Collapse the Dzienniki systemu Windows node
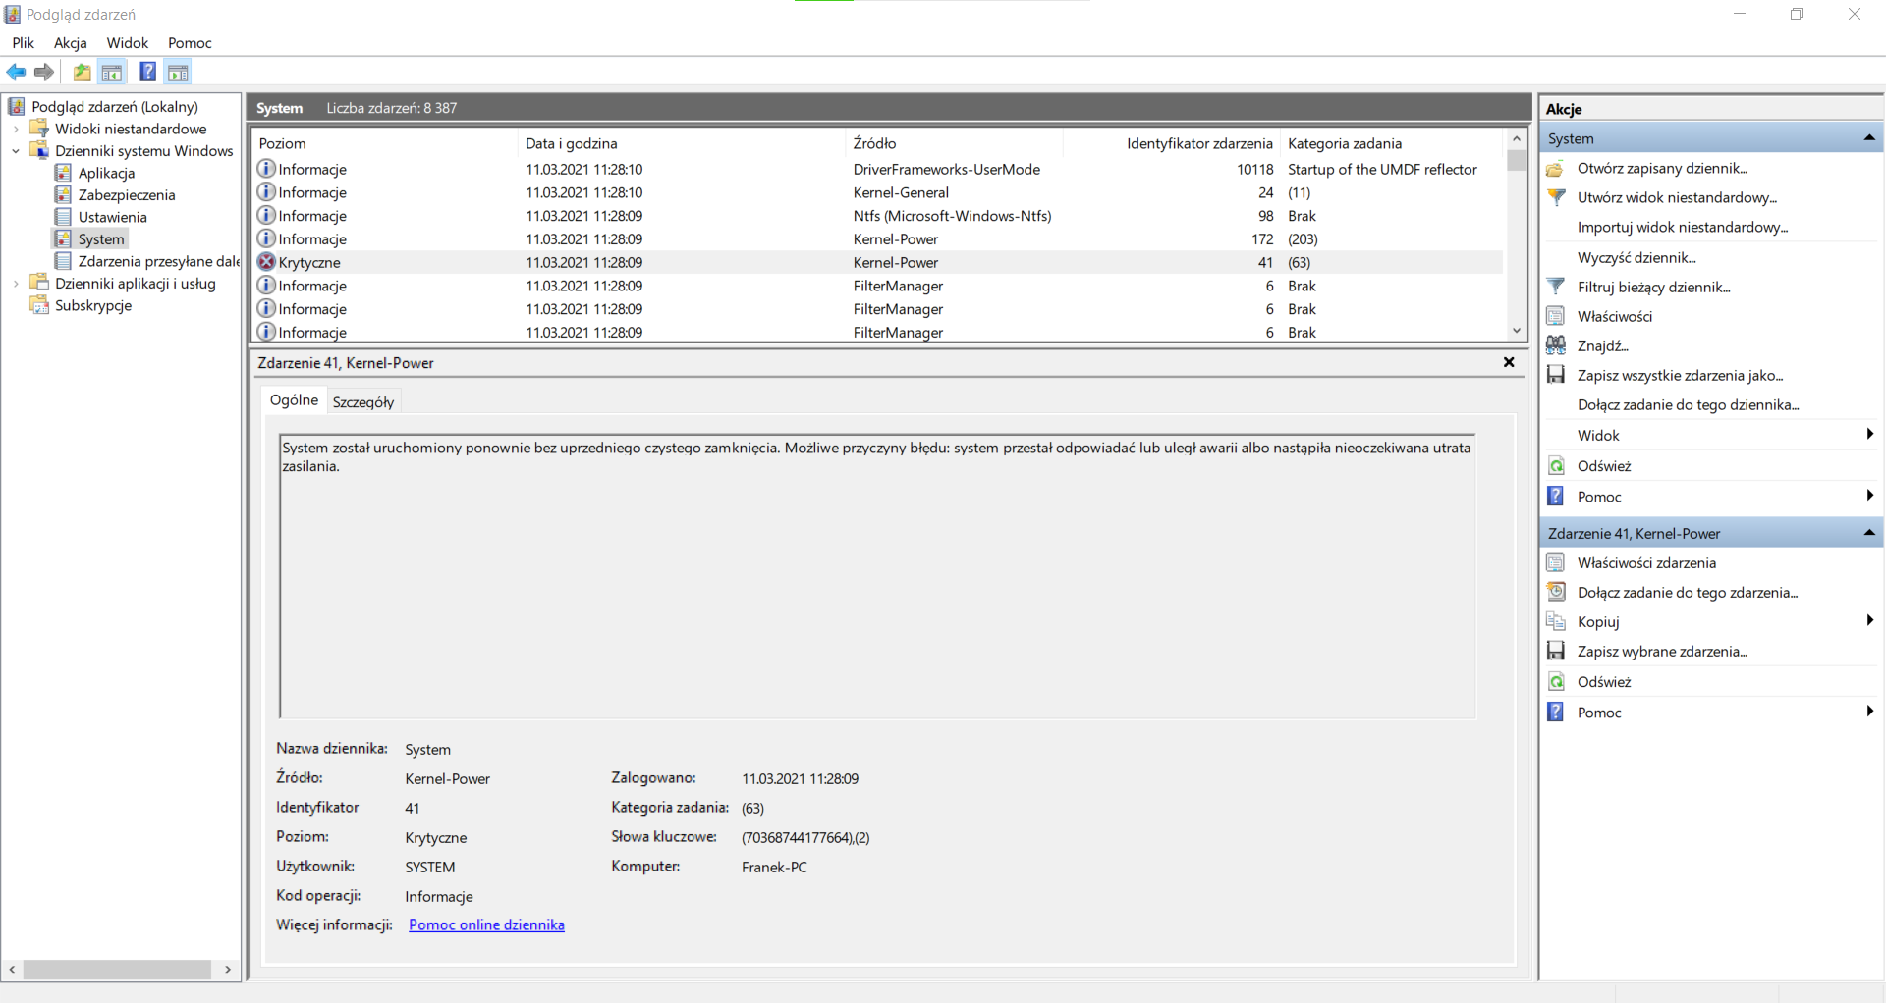This screenshot has width=1886, height=1003. coord(16,151)
